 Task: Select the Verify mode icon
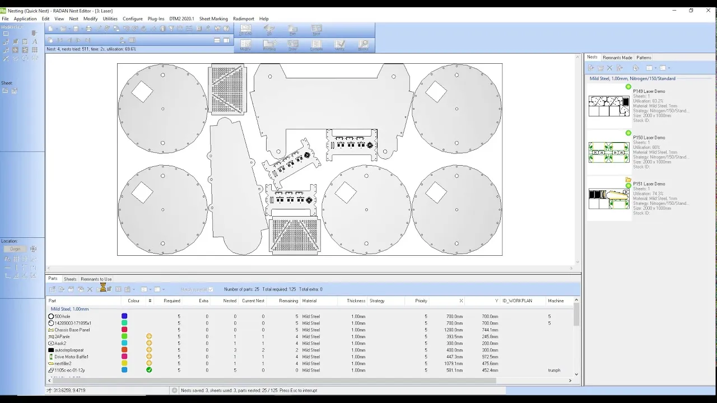coord(339,45)
